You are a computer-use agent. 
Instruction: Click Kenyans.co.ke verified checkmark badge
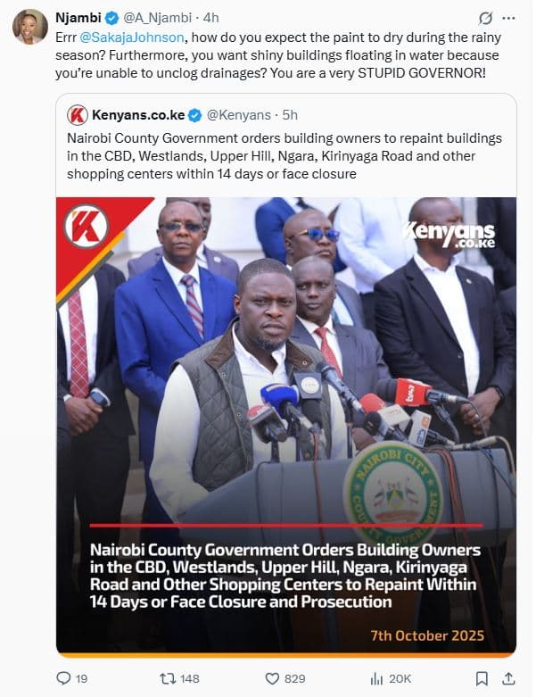pos(195,116)
